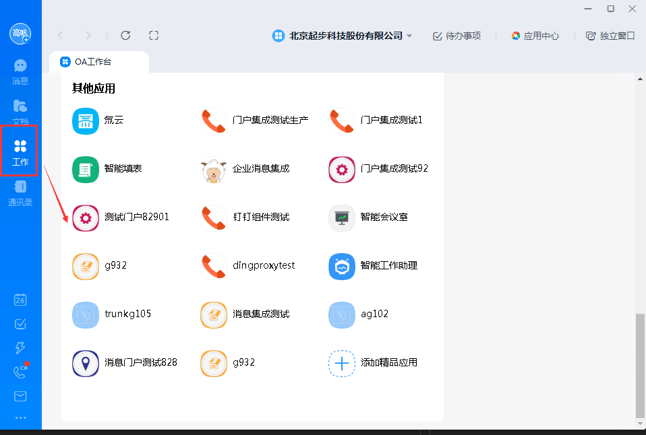This screenshot has height=435, width=646.
Task: Launch 门户集成测试生产 phone icon
Action: click(x=213, y=121)
